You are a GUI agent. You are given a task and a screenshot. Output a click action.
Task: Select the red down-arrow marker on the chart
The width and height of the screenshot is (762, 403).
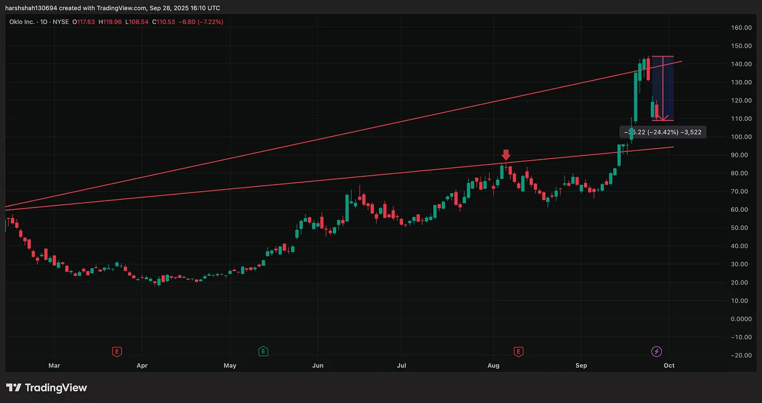click(x=506, y=155)
